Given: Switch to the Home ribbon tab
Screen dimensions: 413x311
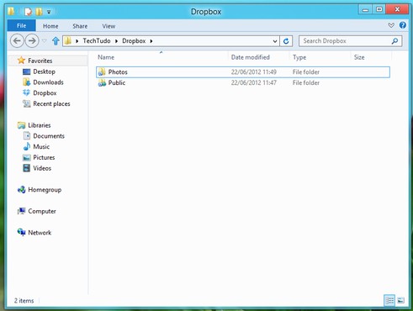Looking at the screenshot, I should pyautogui.click(x=50, y=26).
